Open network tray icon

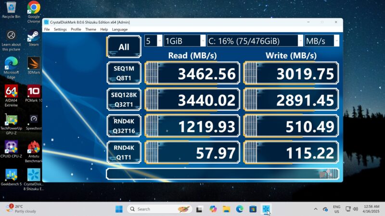(x=348, y=209)
